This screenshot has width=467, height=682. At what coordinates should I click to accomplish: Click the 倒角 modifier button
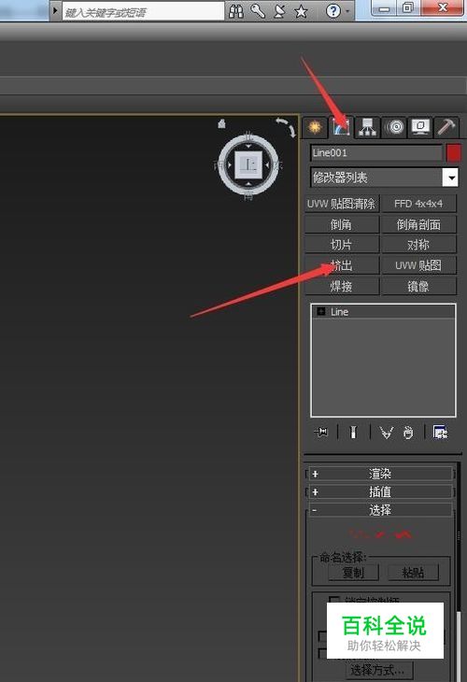coord(341,224)
